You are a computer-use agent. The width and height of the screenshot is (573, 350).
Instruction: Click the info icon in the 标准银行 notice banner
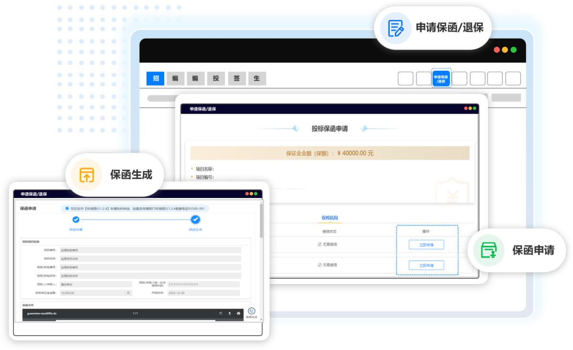67,209
